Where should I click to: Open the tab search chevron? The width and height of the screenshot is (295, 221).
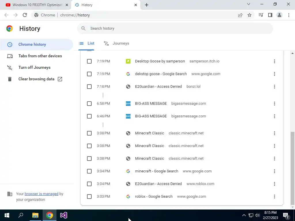[249, 4]
